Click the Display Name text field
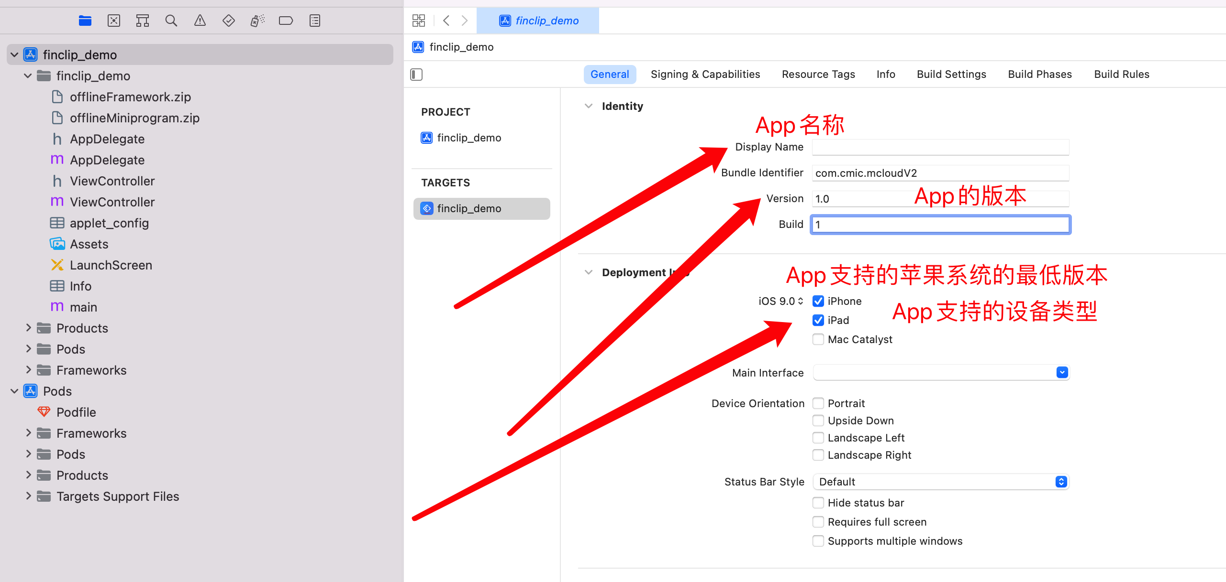Image resolution: width=1226 pixels, height=582 pixels. 940,147
